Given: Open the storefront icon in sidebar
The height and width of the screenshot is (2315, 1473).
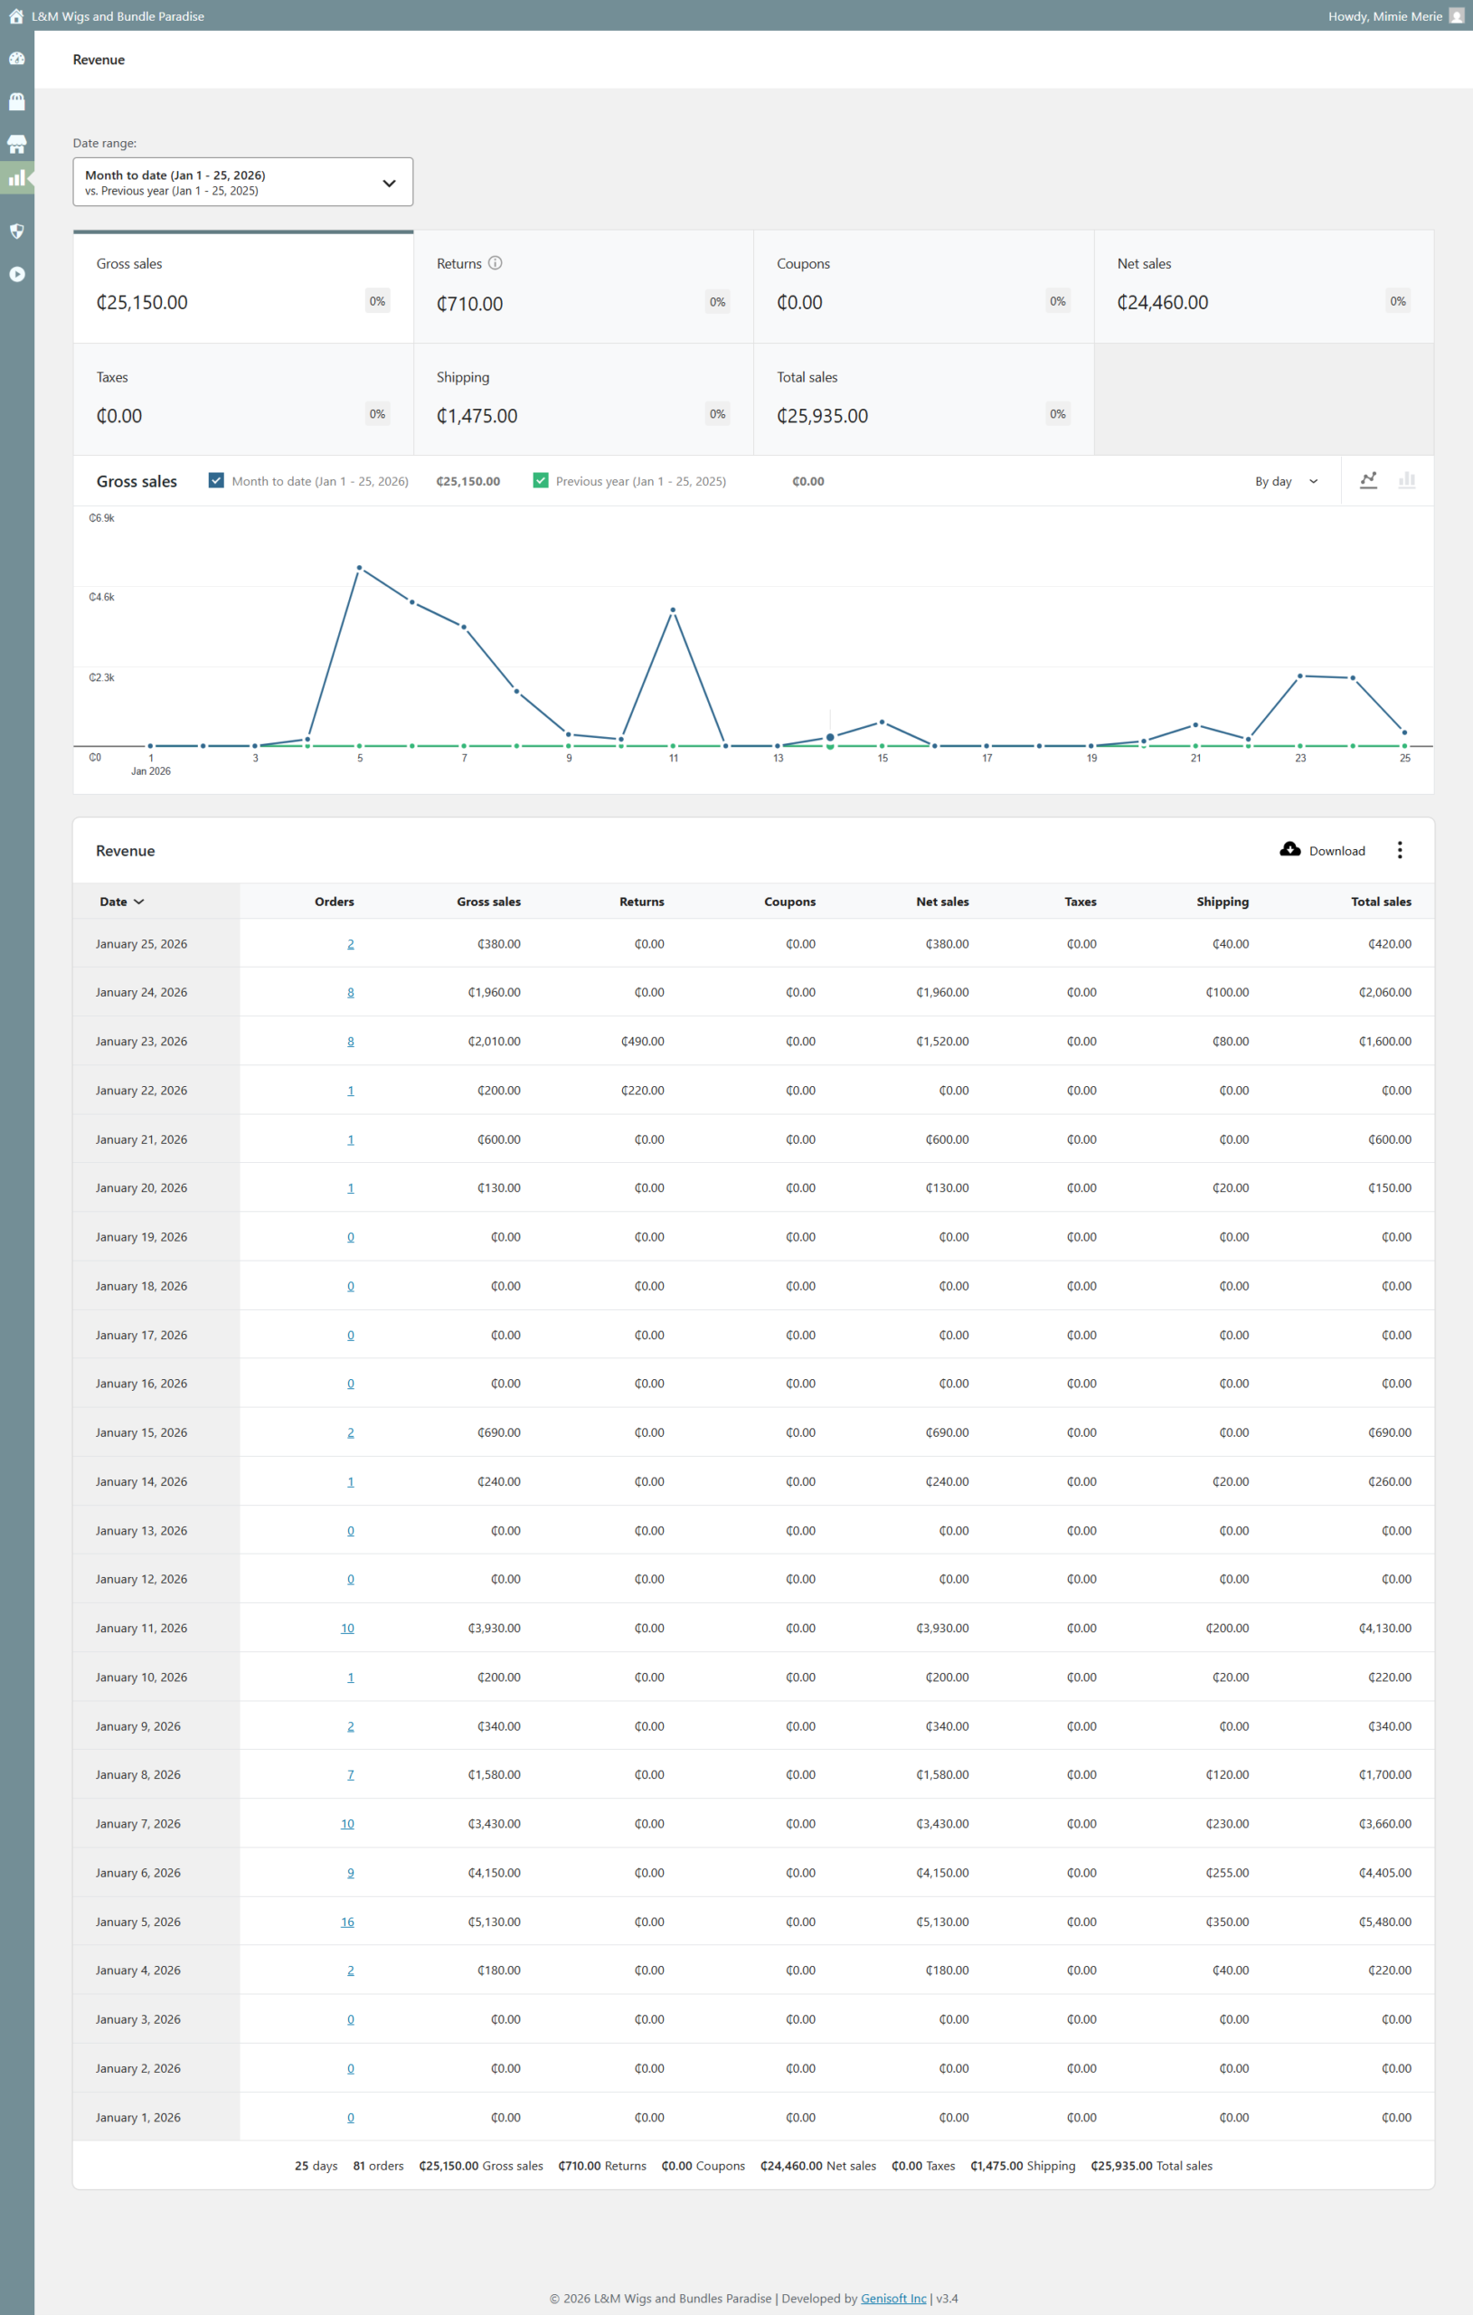Looking at the screenshot, I should pyautogui.click(x=16, y=144).
